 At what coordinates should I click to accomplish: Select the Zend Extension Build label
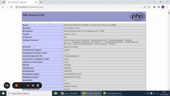click(x=31, y=74)
